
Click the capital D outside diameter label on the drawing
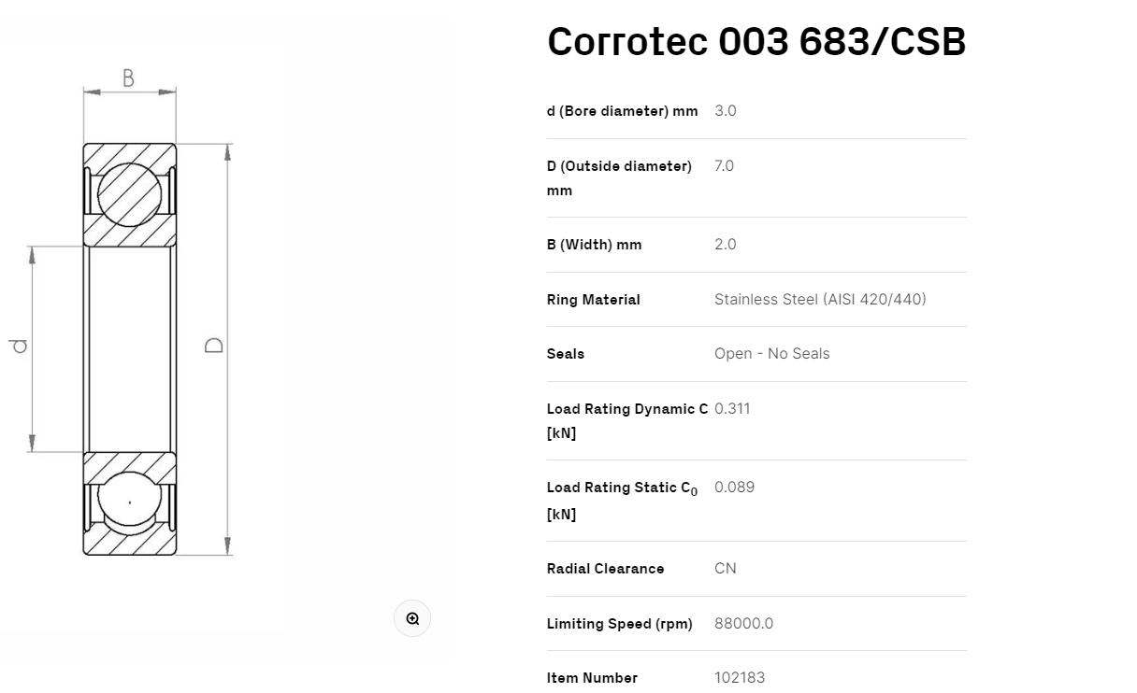click(x=214, y=346)
